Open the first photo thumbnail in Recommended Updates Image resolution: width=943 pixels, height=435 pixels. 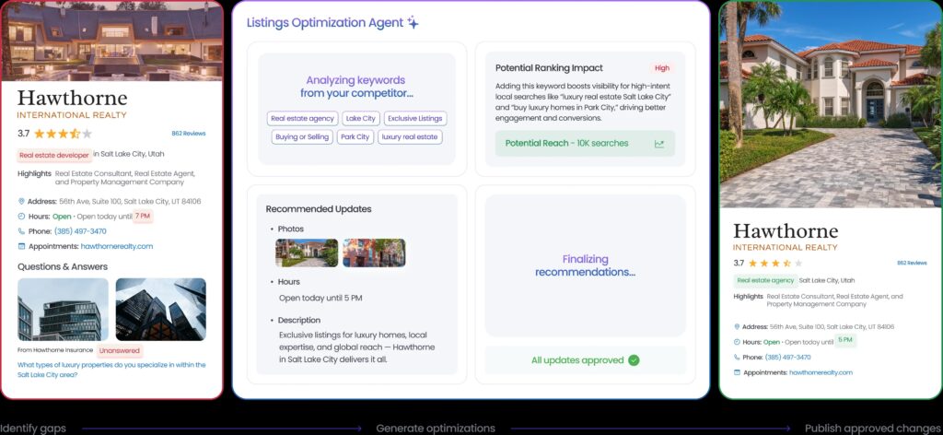coord(307,253)
